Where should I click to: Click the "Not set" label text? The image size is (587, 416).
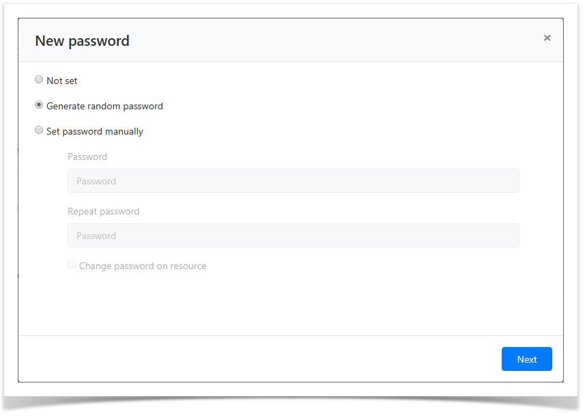[62, 81]
